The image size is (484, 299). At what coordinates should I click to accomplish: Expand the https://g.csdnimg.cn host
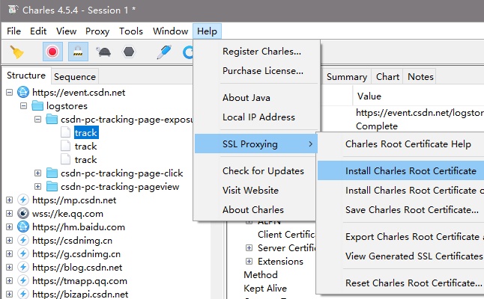point(9,253)
